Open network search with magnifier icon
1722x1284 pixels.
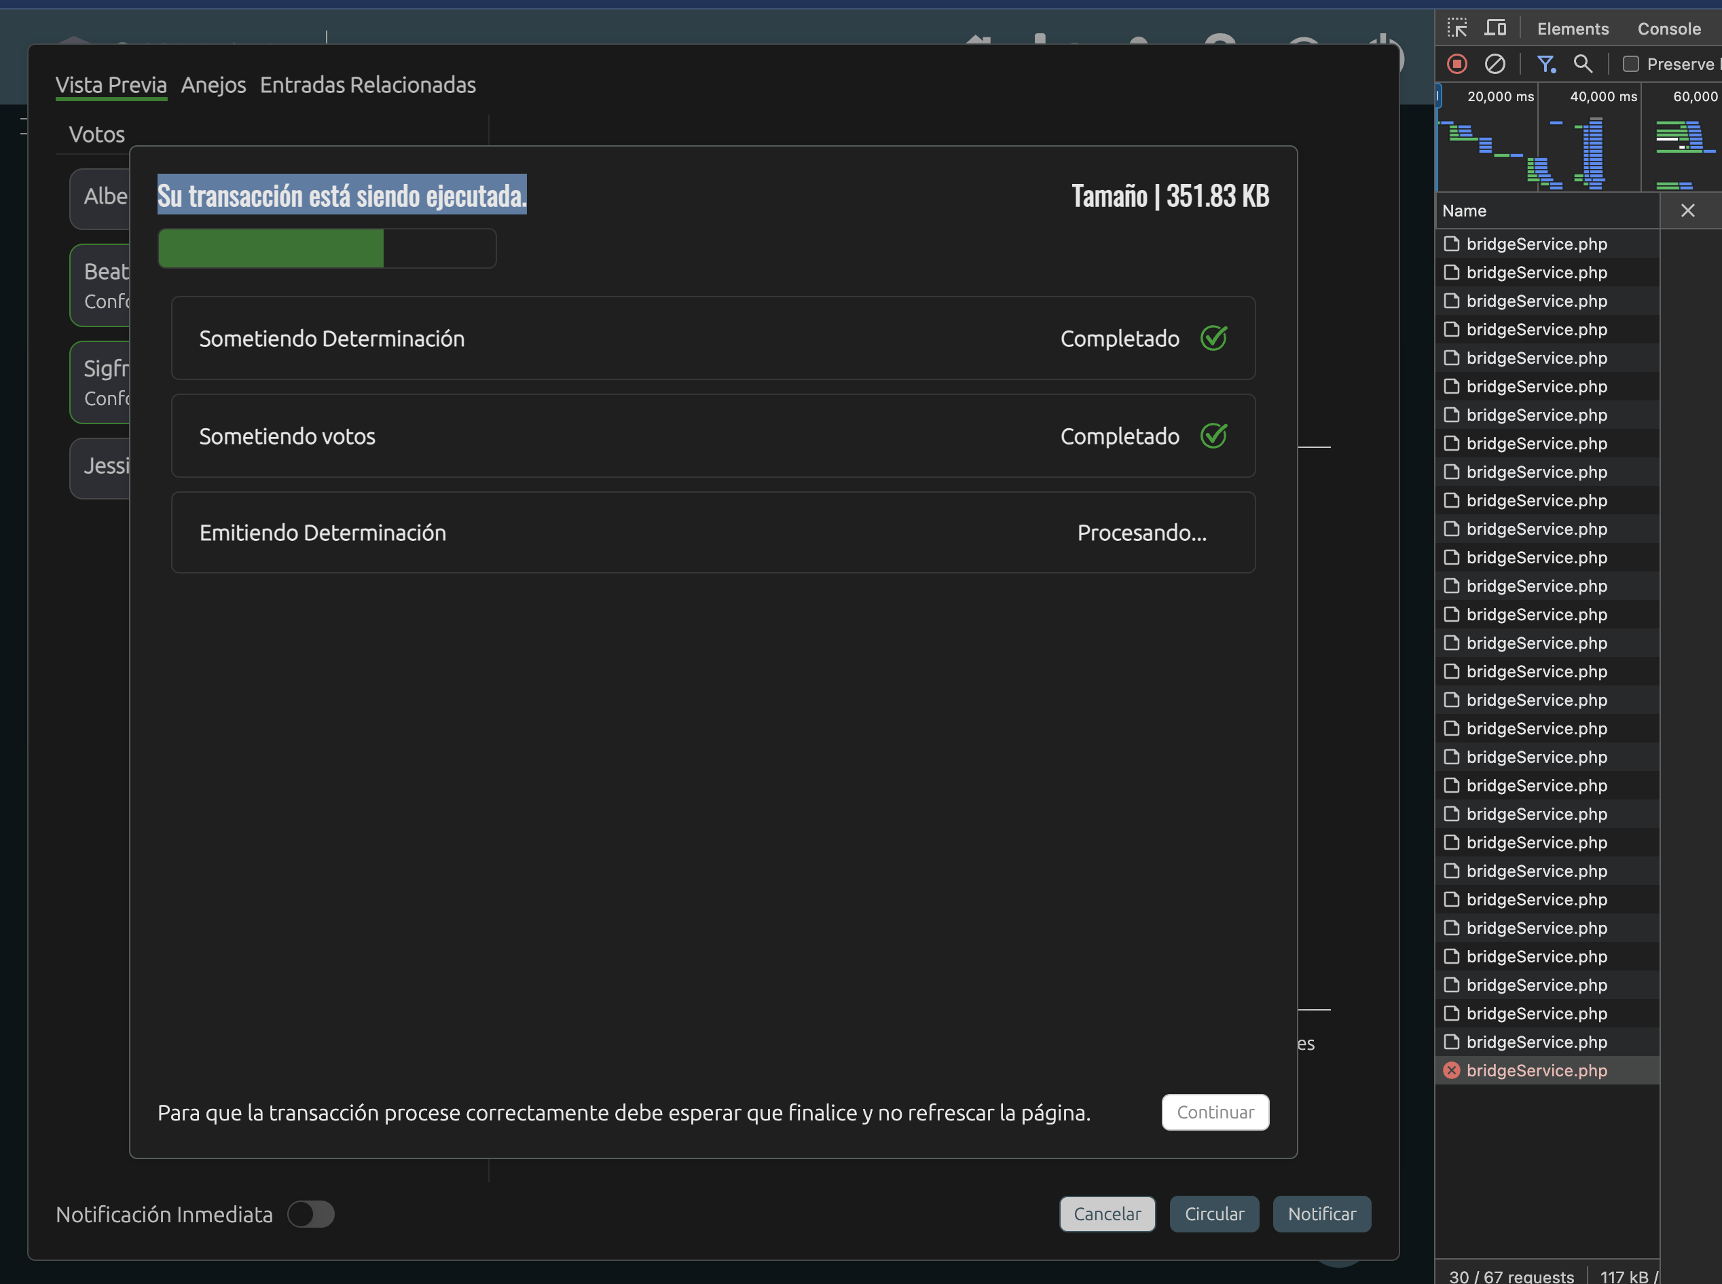[1583, 64]
